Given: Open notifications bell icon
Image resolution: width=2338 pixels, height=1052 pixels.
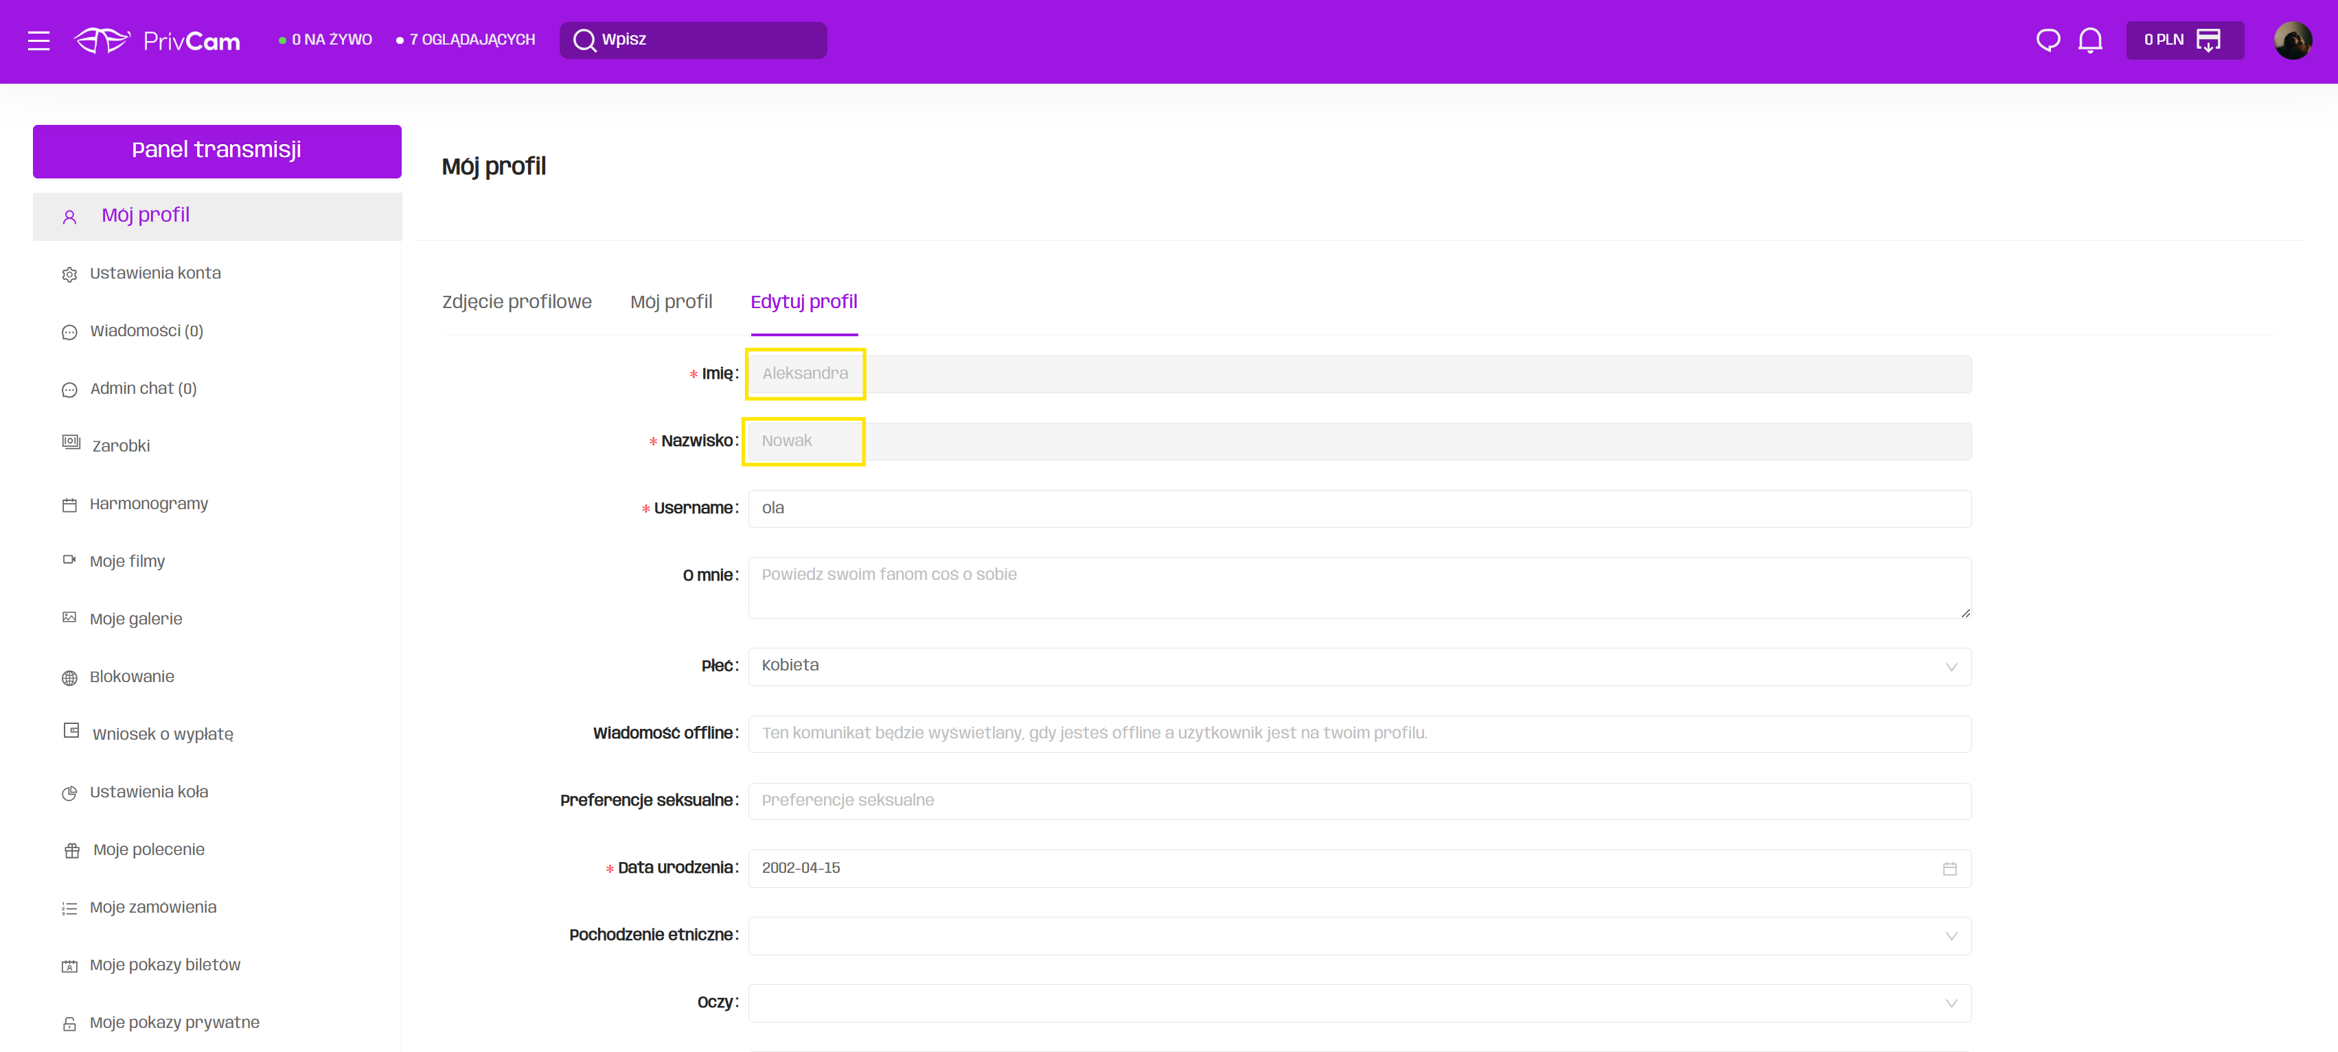Looking at the screenshot, I should [x=2090, y=40].
